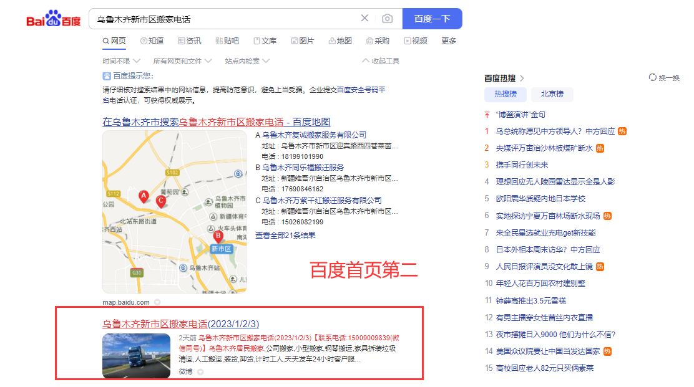Switch to the 图片 tab

[302, 41]
